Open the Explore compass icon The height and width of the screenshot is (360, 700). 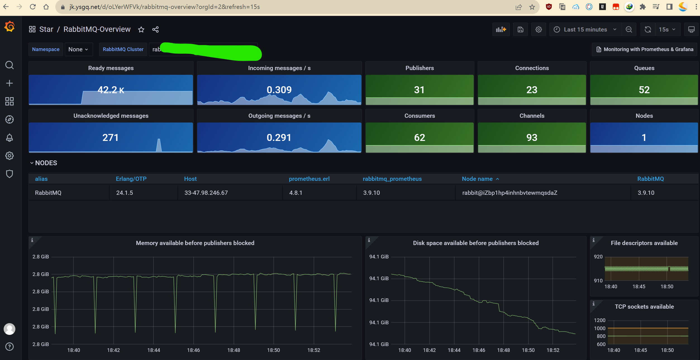click(x=9, y=119)
